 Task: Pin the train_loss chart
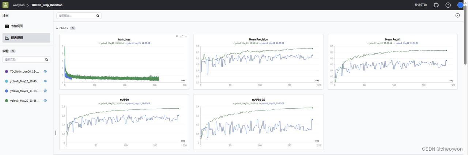click(177, 36)
